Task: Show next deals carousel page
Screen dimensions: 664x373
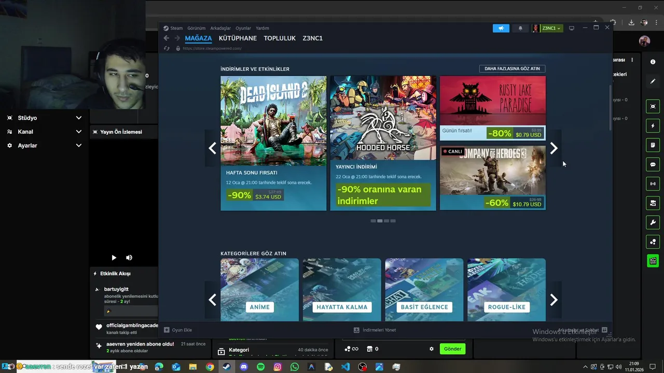Action: tap(554, 149)
